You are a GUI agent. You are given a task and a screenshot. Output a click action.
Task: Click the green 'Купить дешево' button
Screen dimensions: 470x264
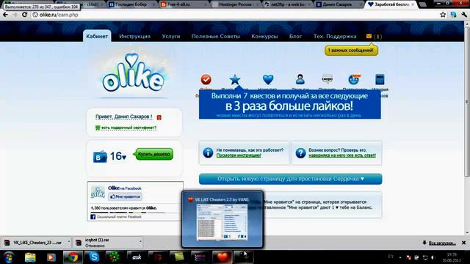click(154, 154)
